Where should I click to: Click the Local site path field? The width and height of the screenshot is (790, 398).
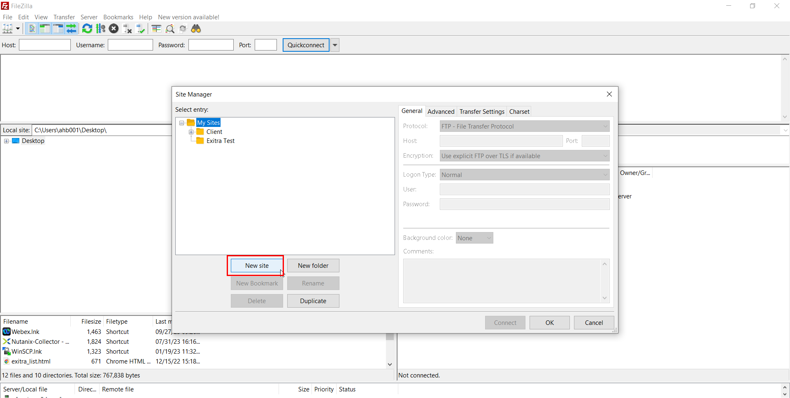tap(102, 130)
